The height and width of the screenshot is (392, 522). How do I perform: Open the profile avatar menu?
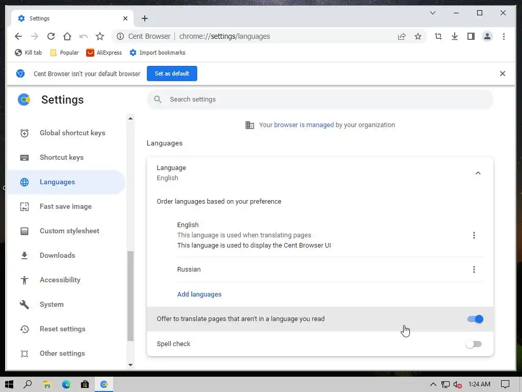[487, 36]
